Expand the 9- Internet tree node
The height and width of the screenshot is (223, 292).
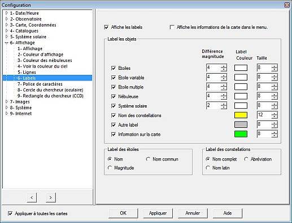pyautogui.click(x=7, y=113)
